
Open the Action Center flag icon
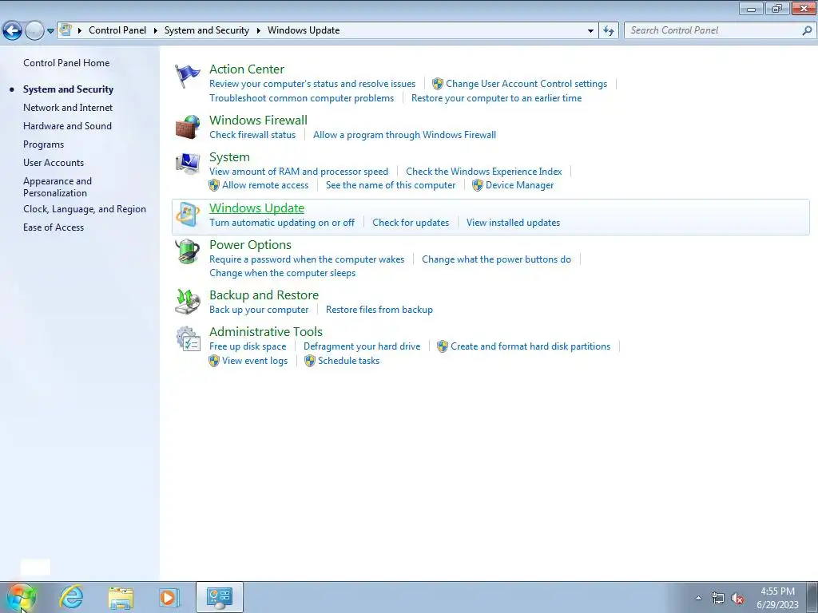(187, 76)
